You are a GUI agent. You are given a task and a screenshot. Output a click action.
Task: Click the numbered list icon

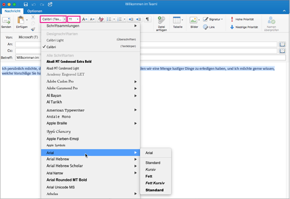120,19
